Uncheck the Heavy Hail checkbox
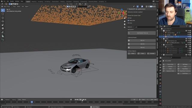The image size is (192, 108). pyautogui.click(x=128, y=20)
